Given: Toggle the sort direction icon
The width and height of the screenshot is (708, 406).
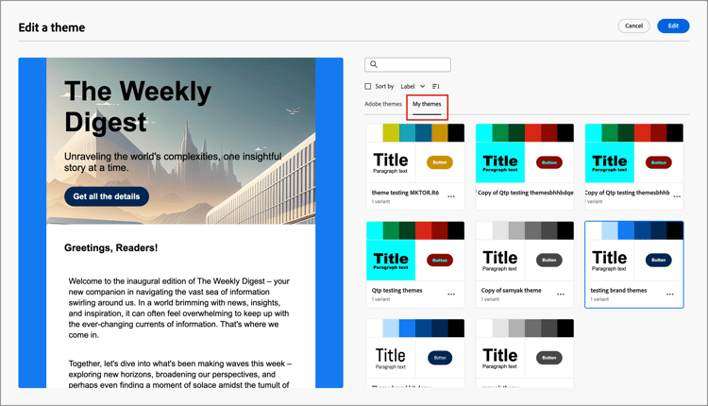Looking at the screenshot, I should tap(436, 86).
